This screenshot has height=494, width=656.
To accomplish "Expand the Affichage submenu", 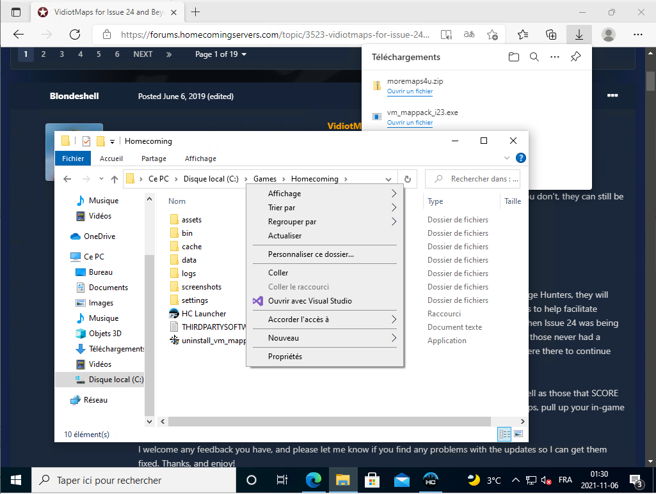I will (x=324, y=194).
